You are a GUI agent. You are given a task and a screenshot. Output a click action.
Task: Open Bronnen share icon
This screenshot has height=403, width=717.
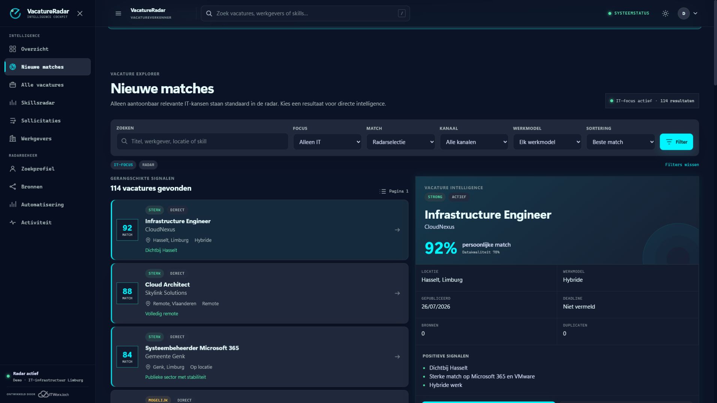(x=13, y=187)
